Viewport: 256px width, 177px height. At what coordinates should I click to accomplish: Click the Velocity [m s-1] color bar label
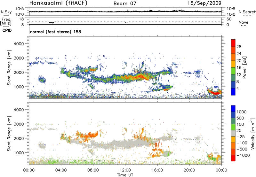(253, 133)
